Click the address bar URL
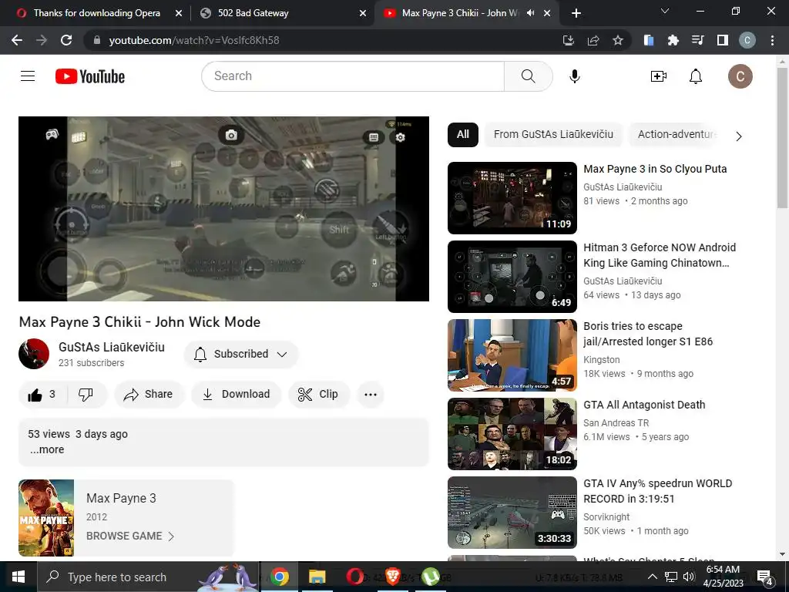The image size is (789, 592). [193, 40]
